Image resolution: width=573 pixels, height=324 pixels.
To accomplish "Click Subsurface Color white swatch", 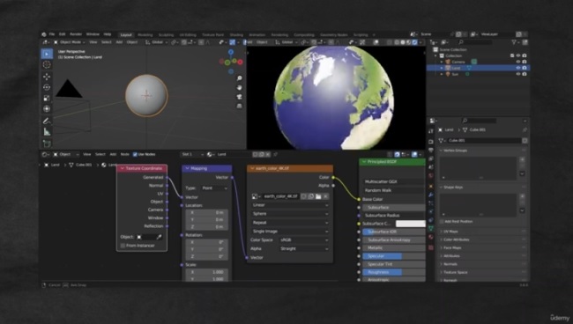I will 411,224.
